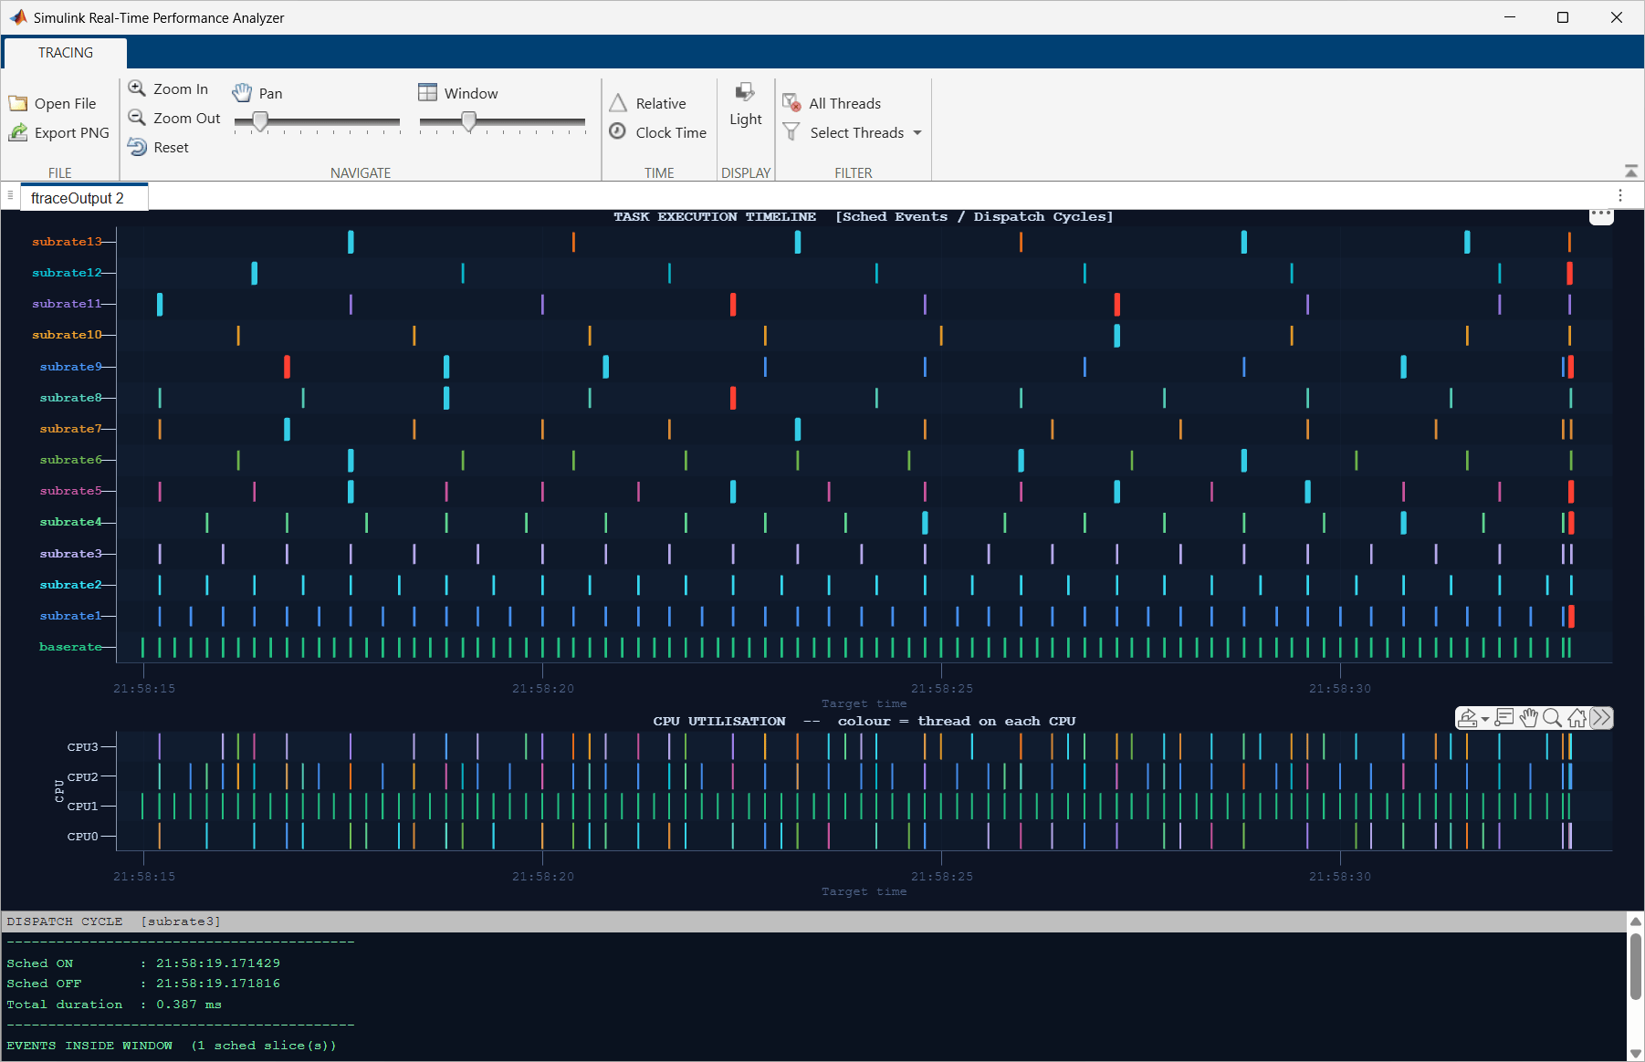Click the baserate row label
The width and height of the screenshot is (1645, 1062).
[x=70, y=647]
